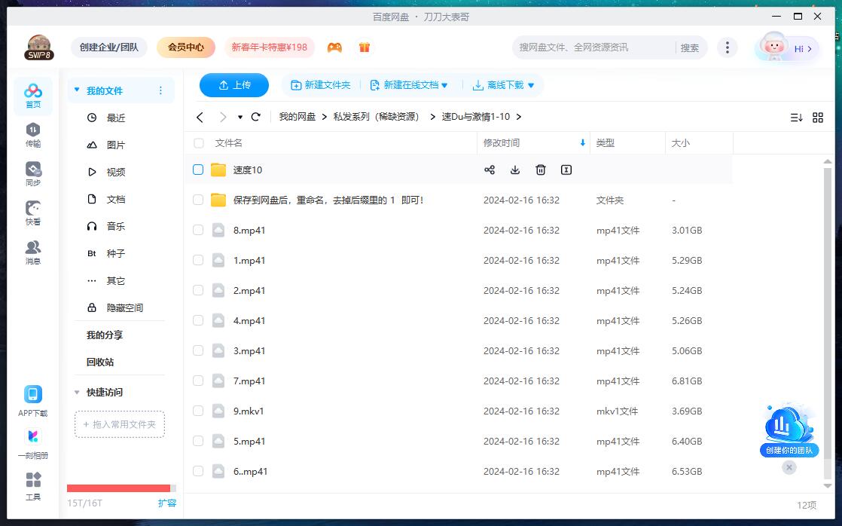Open 会员中心 membership center
Viewport: 842px width, 526px height.
pyautogui.click(x=185, y=47)
